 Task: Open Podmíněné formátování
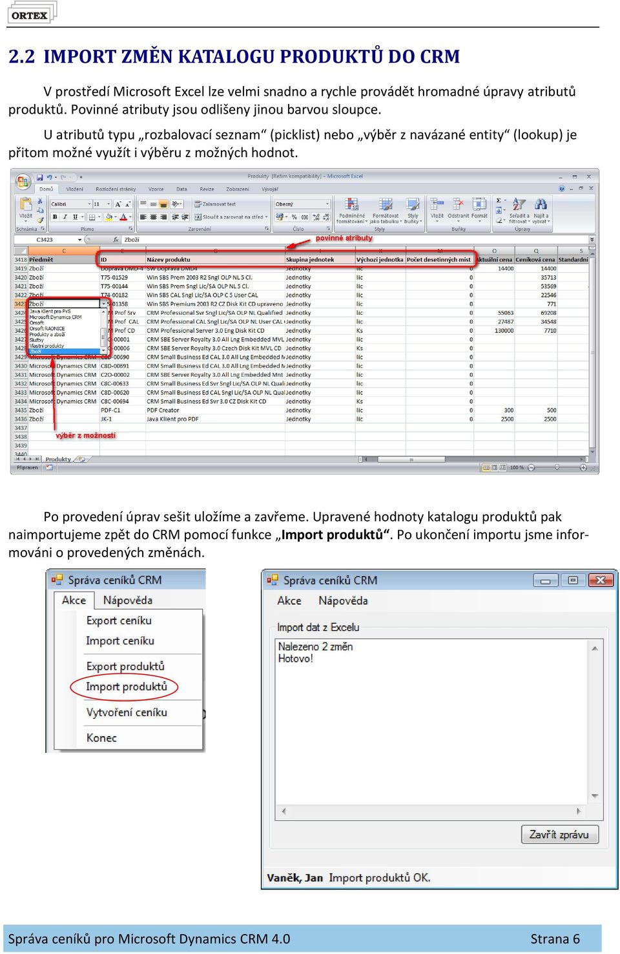[x=352, y=211]
